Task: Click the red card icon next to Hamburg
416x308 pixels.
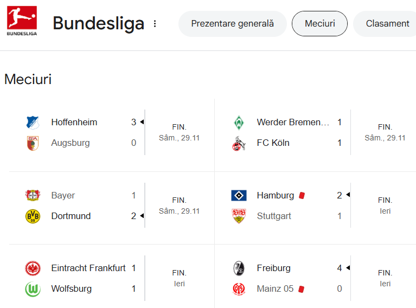Action: tap(302, 196)
